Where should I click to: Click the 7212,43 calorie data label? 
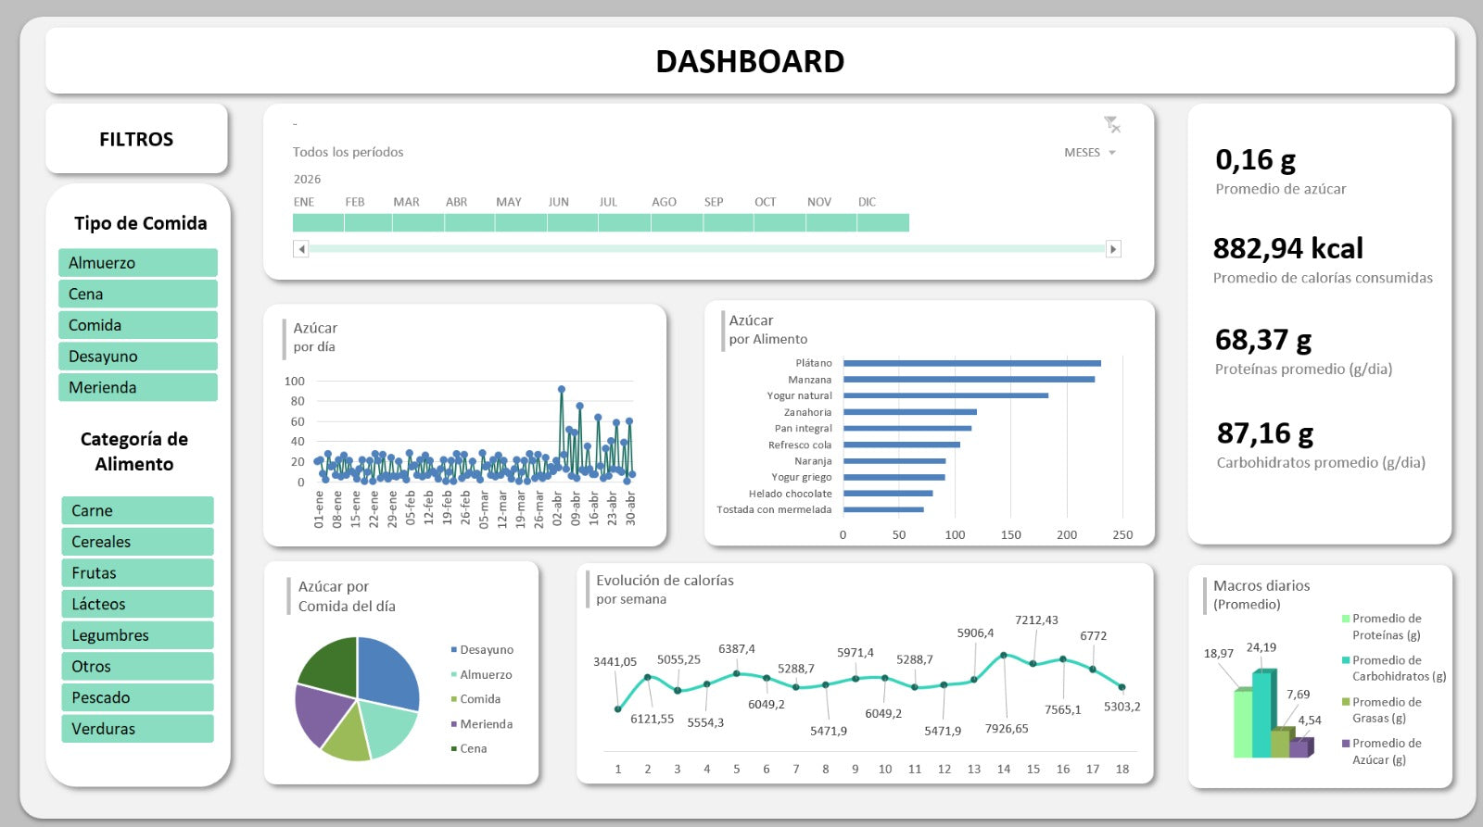1036,620
